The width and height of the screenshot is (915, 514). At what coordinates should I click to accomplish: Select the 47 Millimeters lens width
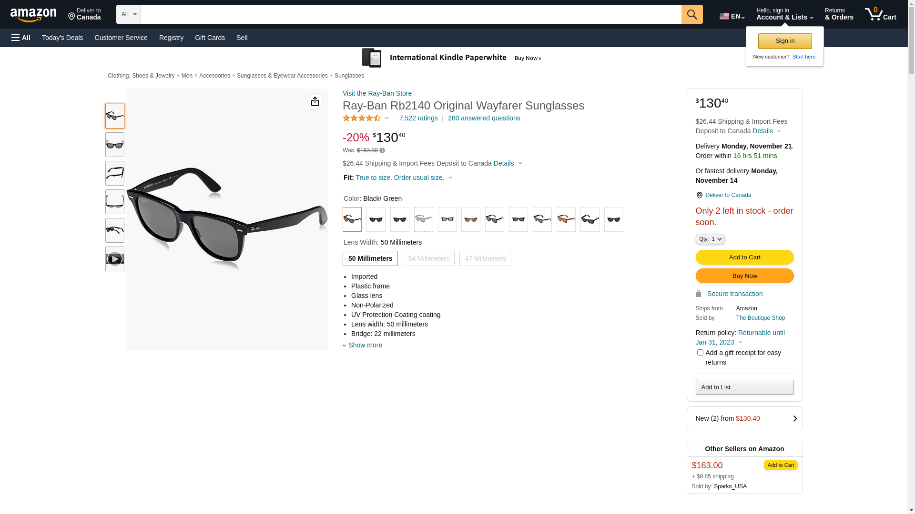click(x=485, y=258)
